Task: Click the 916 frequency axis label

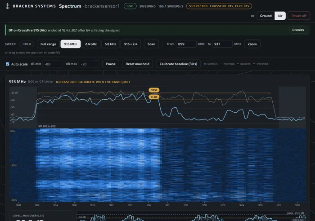Action: point(167,205)
